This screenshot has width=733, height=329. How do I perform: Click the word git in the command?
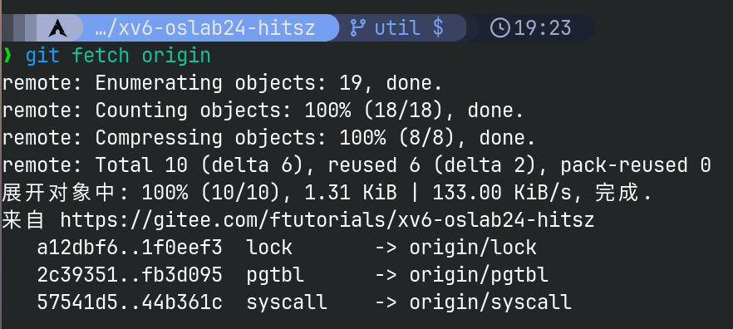coord(42,56)
